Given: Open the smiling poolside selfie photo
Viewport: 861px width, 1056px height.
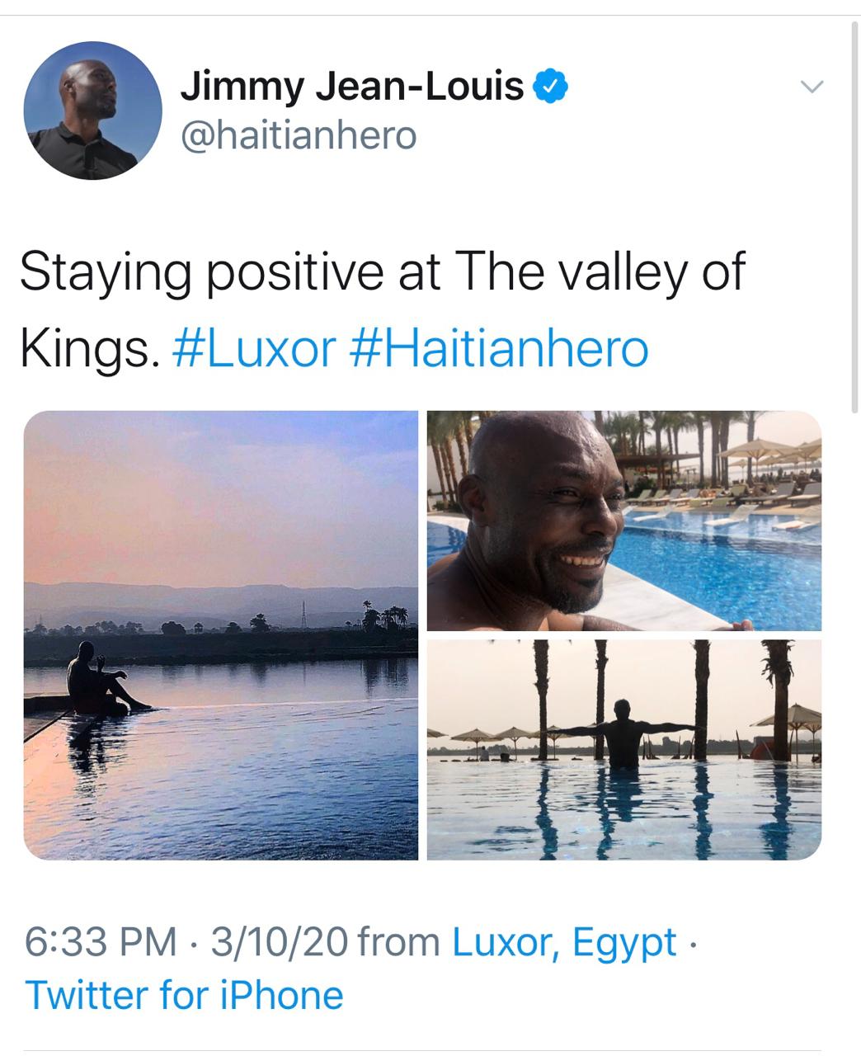Looking at the screenshot, I should click(x=624, y=521).
